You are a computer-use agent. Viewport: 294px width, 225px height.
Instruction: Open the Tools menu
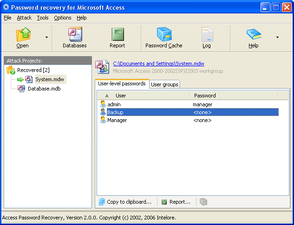coord(43,18)
